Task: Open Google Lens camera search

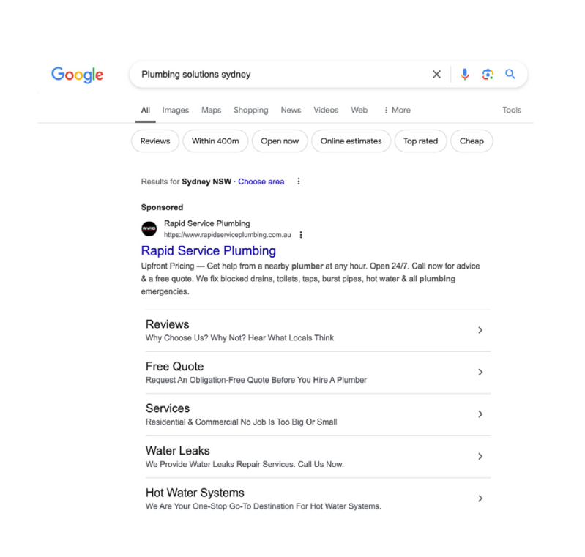Action: [487, 74]
